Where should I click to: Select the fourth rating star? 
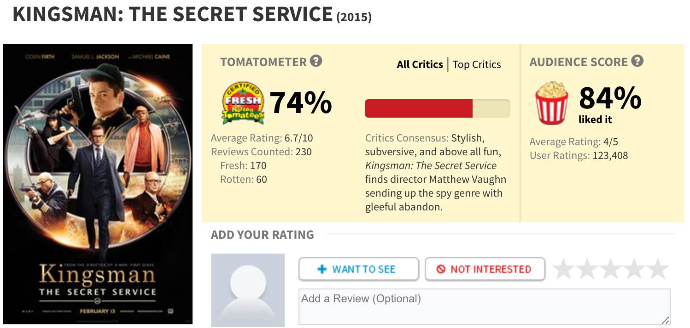point(634,269)
